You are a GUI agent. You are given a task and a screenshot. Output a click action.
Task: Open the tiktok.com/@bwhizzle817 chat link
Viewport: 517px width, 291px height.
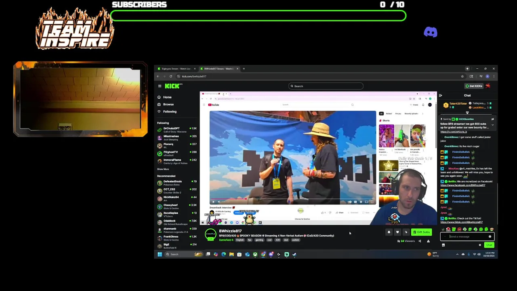[461, 222]
